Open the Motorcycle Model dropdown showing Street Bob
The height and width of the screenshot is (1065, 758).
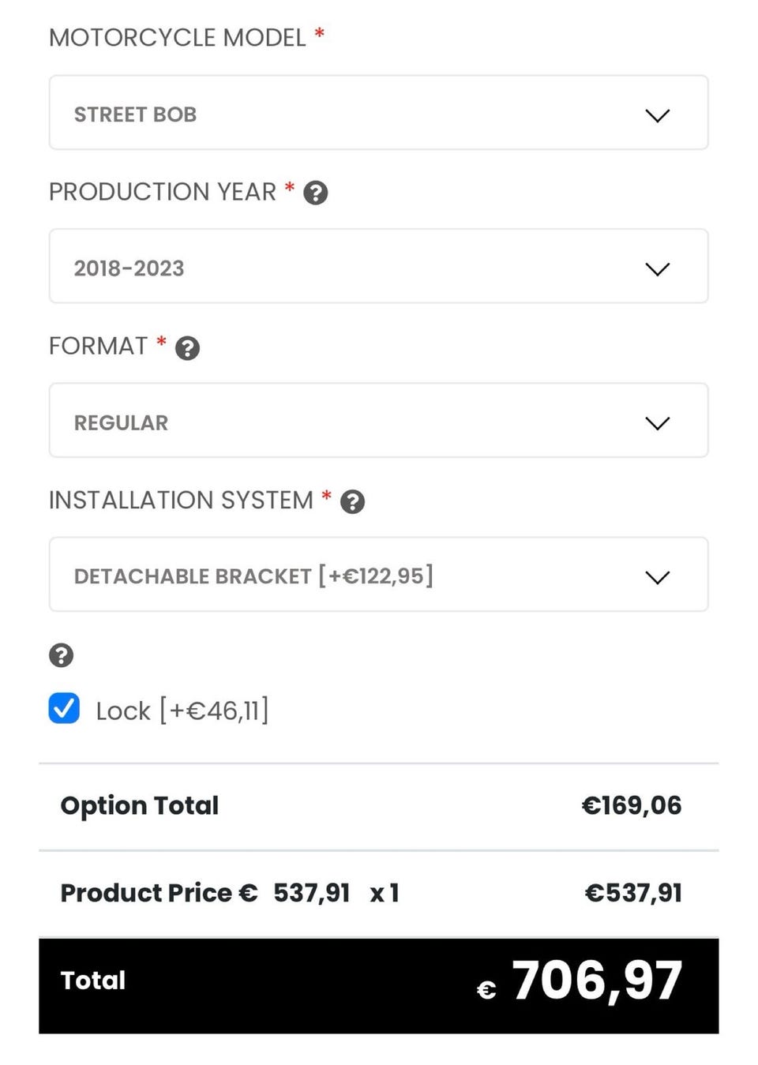click(x=378, y=113)
